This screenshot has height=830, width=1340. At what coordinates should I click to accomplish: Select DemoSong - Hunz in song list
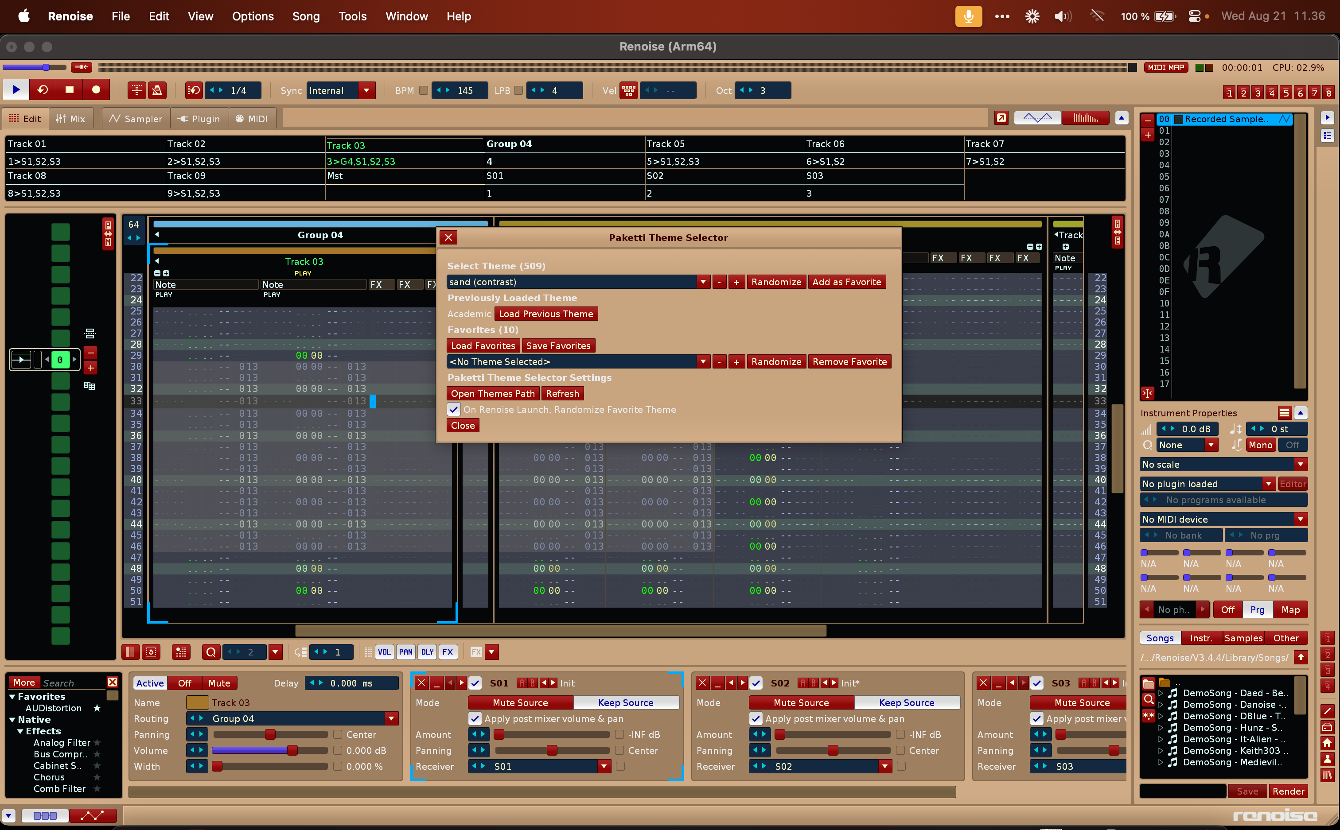point(1232,727)
